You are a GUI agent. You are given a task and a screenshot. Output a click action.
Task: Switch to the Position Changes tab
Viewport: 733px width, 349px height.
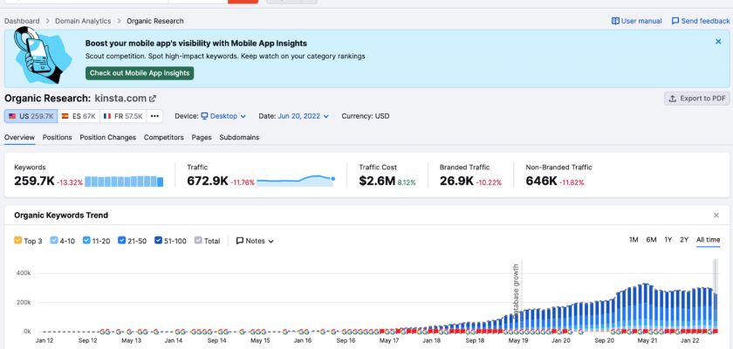coord(107,137)
